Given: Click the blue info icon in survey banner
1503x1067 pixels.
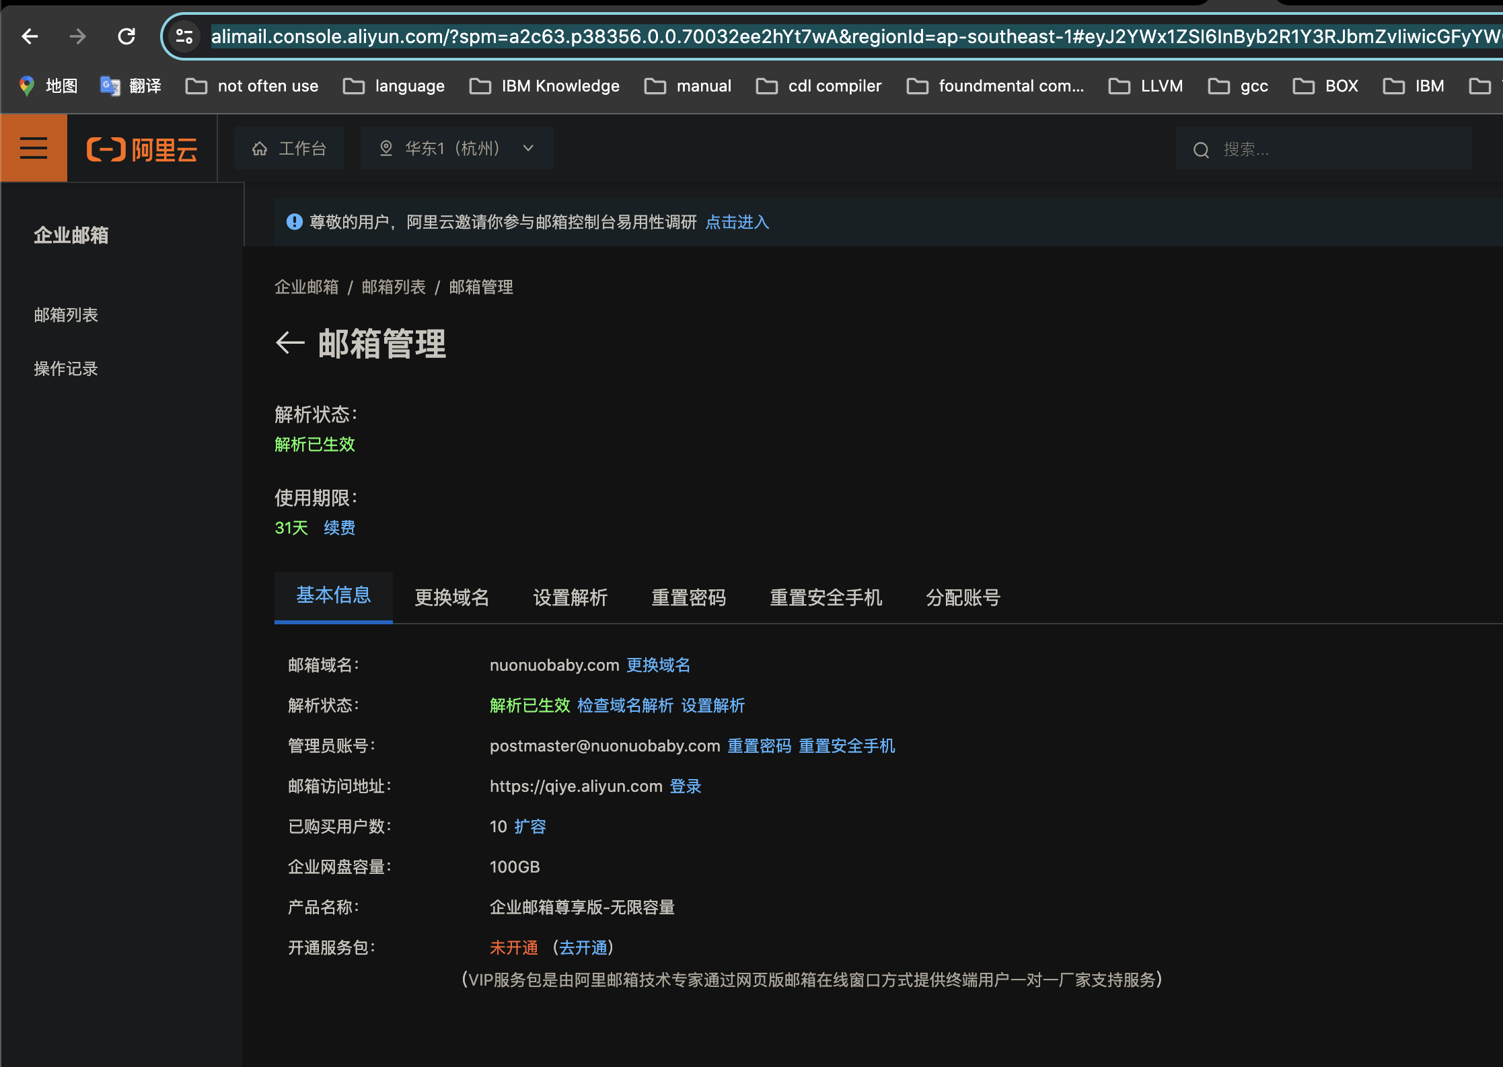Looking at the screenshot, I should coord(294,222).
